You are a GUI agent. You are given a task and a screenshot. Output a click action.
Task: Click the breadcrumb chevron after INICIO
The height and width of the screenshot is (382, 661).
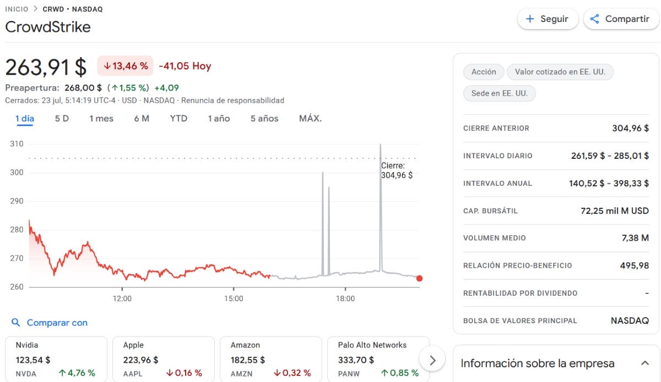[x=36, y=9]
